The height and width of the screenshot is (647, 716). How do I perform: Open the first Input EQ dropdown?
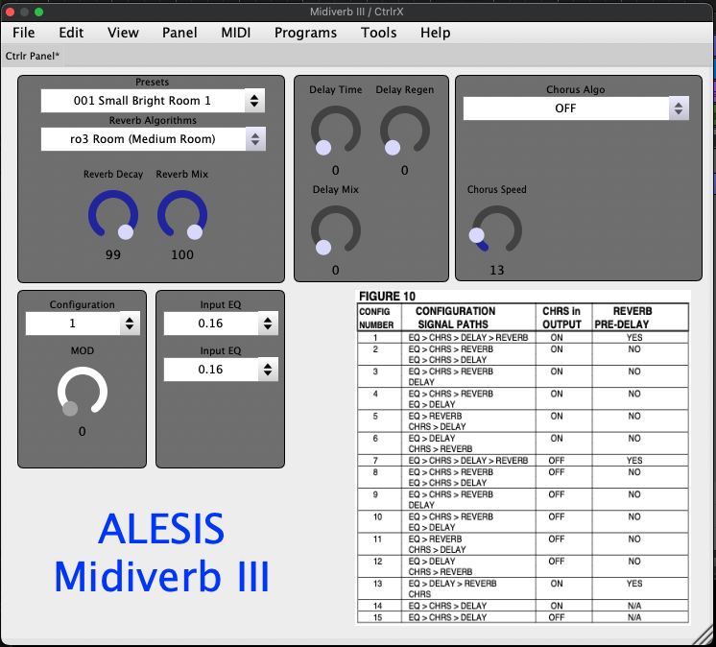pos(221,323)
